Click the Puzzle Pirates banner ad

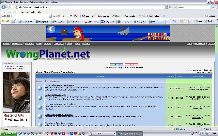(108, 33)
